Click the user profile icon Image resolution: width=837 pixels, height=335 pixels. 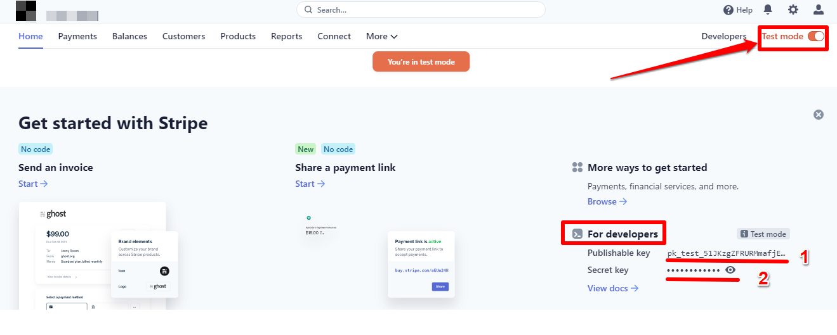[819, 9]
